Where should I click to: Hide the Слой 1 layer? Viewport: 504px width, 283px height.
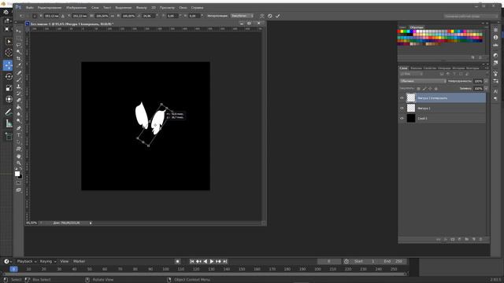pyautogui.click(x=402, y=119)
